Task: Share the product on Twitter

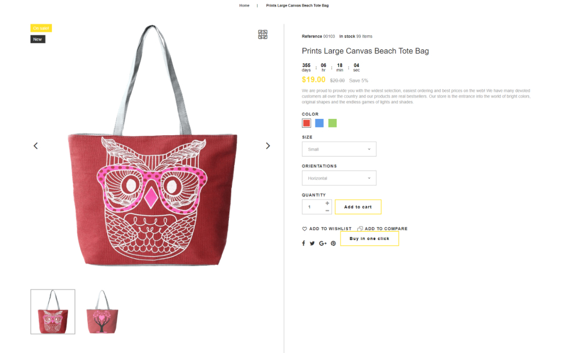Action: pos(313,244)
